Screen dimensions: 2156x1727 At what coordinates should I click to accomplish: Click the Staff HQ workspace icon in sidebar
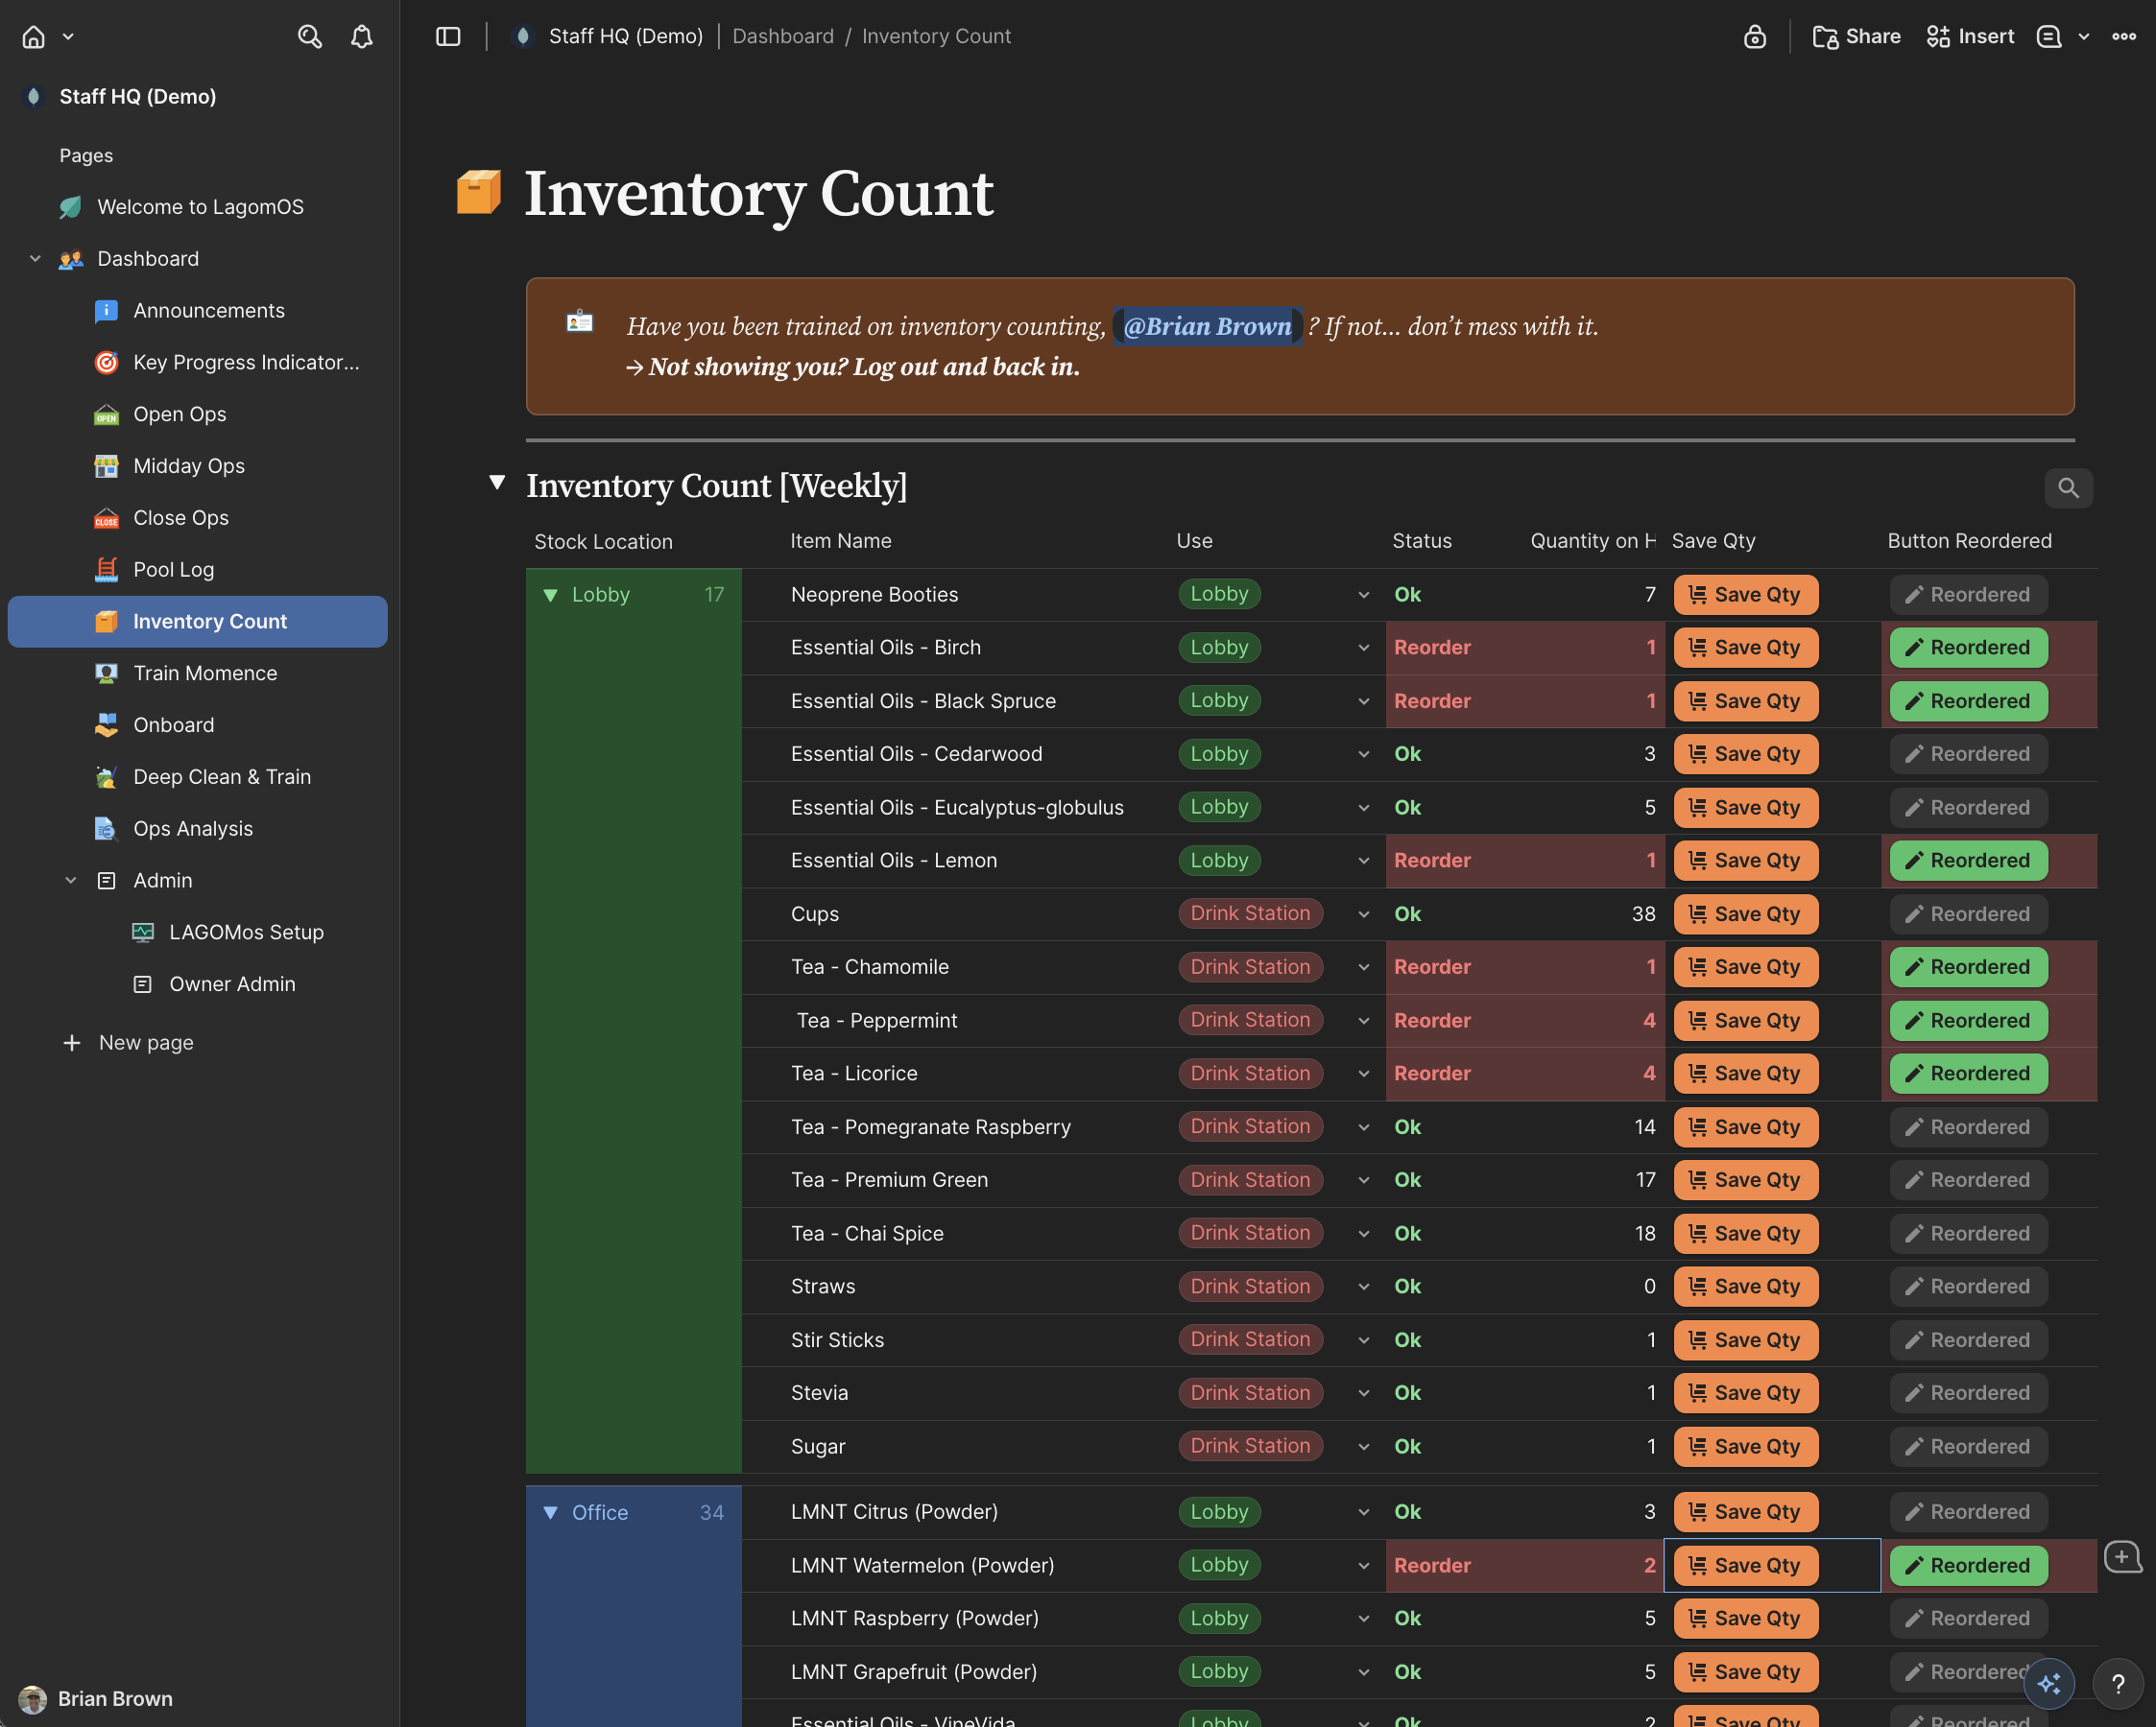[34, 97]
